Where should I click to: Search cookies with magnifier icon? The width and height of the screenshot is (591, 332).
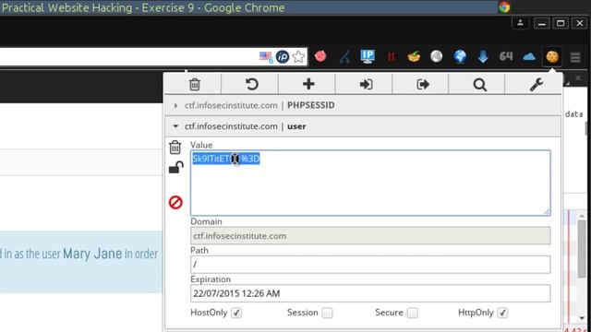point(479,85)
